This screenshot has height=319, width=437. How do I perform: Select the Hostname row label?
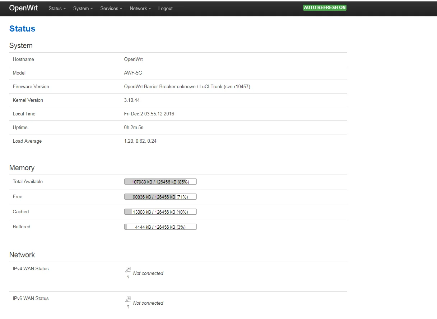coord(23,59)
